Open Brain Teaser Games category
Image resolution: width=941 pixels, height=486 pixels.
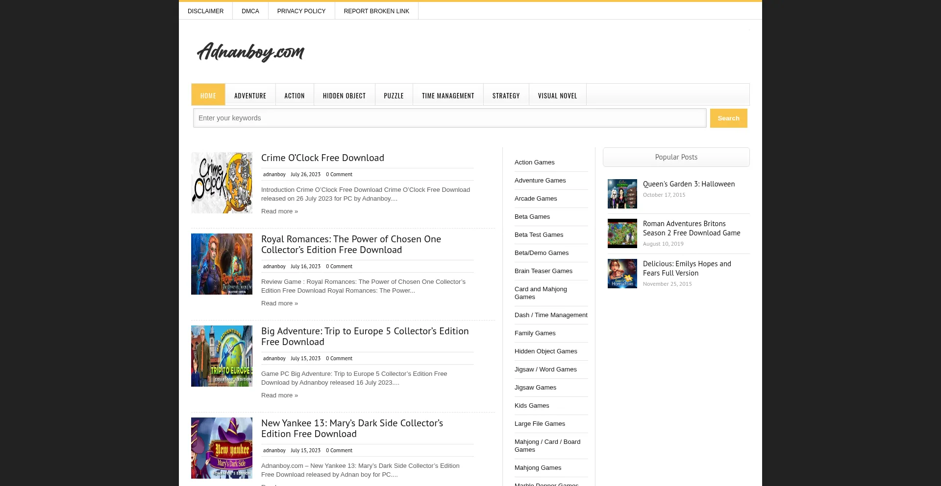544,271
